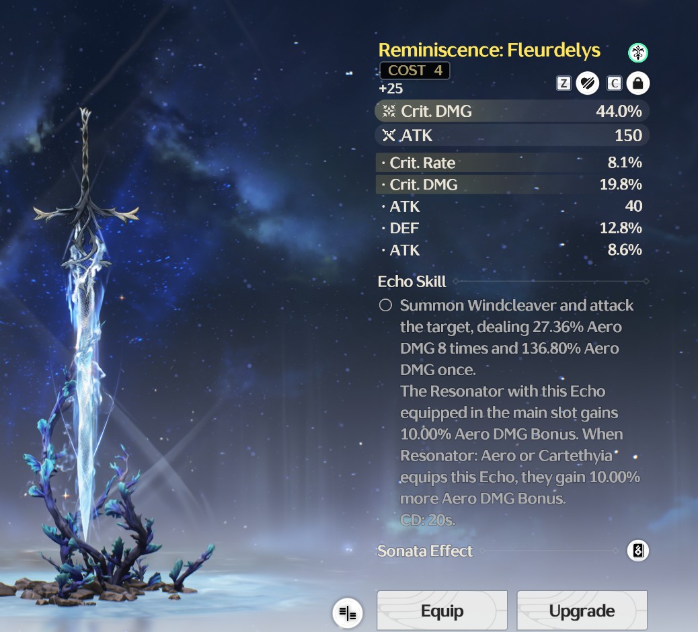The width and height of the screenshot is (698, 632).
Task: Click the Aero sonata set icon beside the name
Action: pyautogui.click(x=637, y=52)
